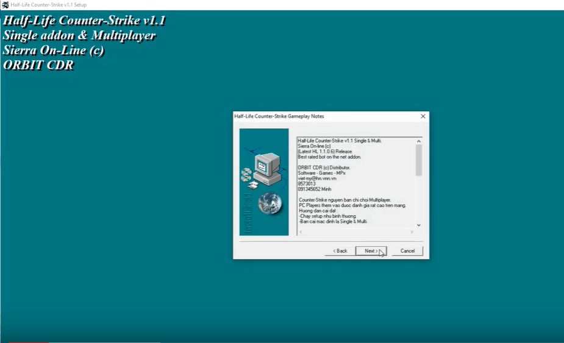The image size is (564, 343).
Task: Click the Next button
Action: pyautogui.click(x=371, y=251)
